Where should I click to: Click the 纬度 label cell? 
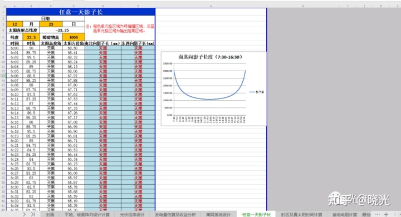click(14, 37)
